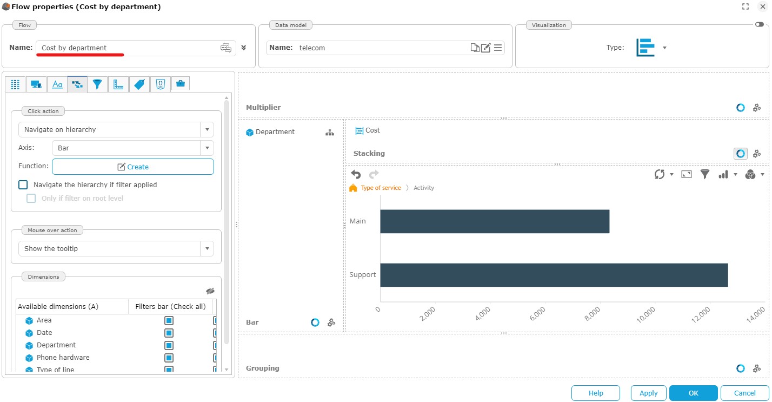772x402 pixels.
Task: Click the Create function button
Action: tap(133, 167)
